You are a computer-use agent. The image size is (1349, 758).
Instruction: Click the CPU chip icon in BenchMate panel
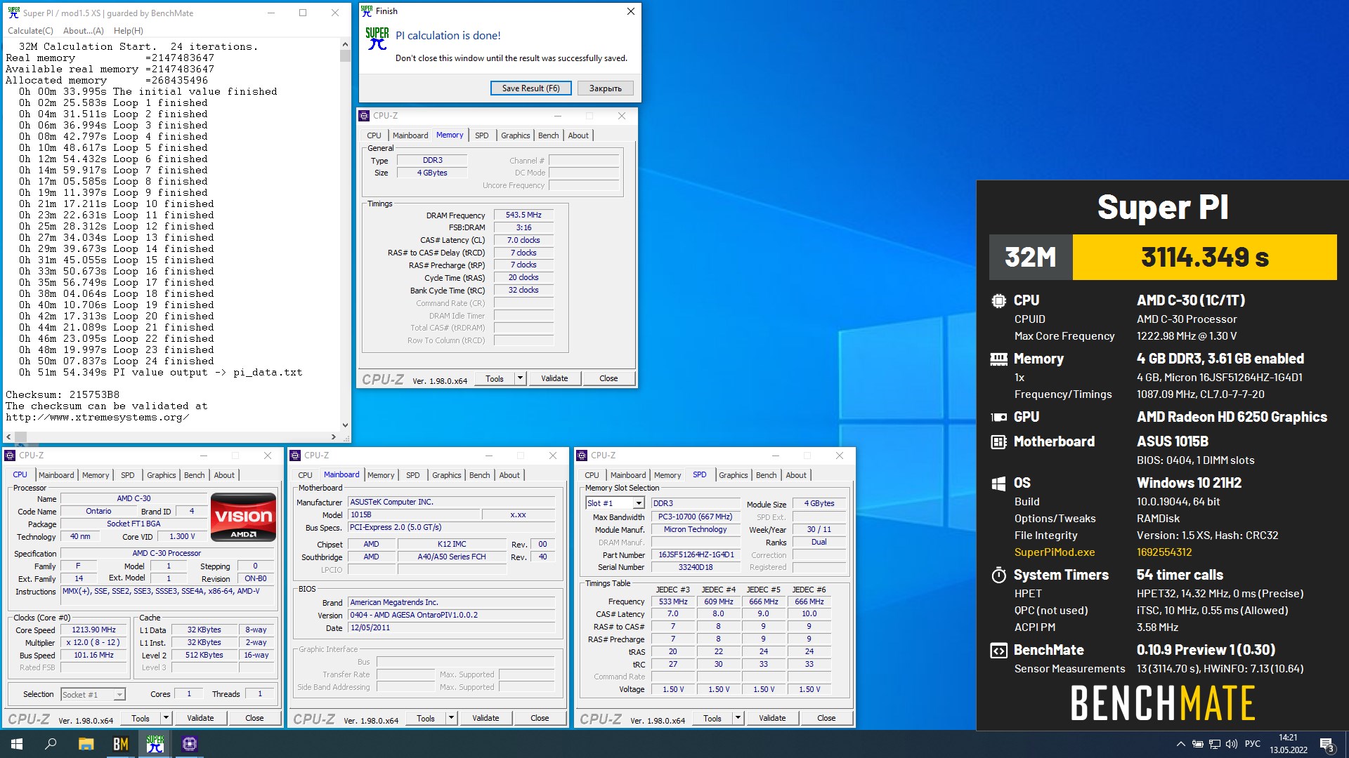pyautogui.click(x=998, y=301)
